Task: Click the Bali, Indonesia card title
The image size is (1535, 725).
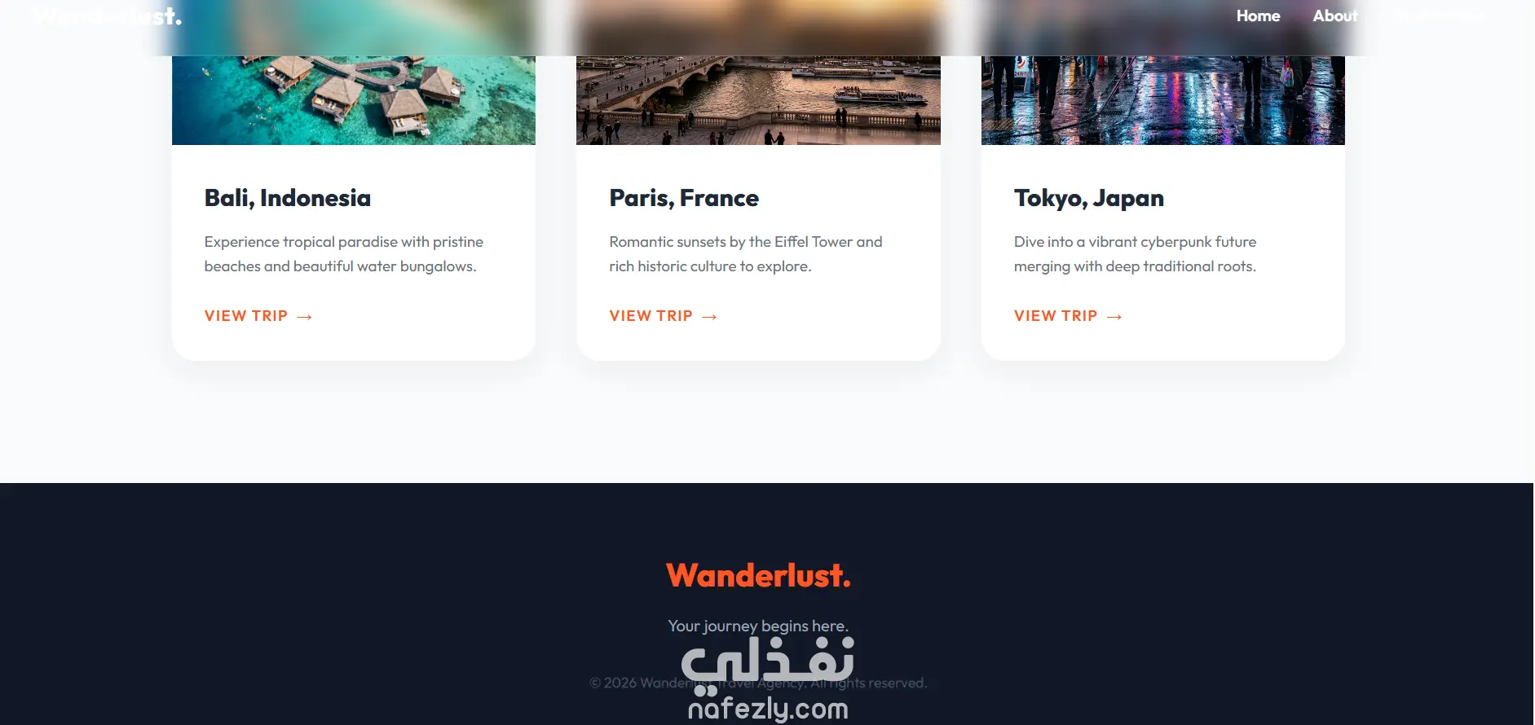Action: 288,198
